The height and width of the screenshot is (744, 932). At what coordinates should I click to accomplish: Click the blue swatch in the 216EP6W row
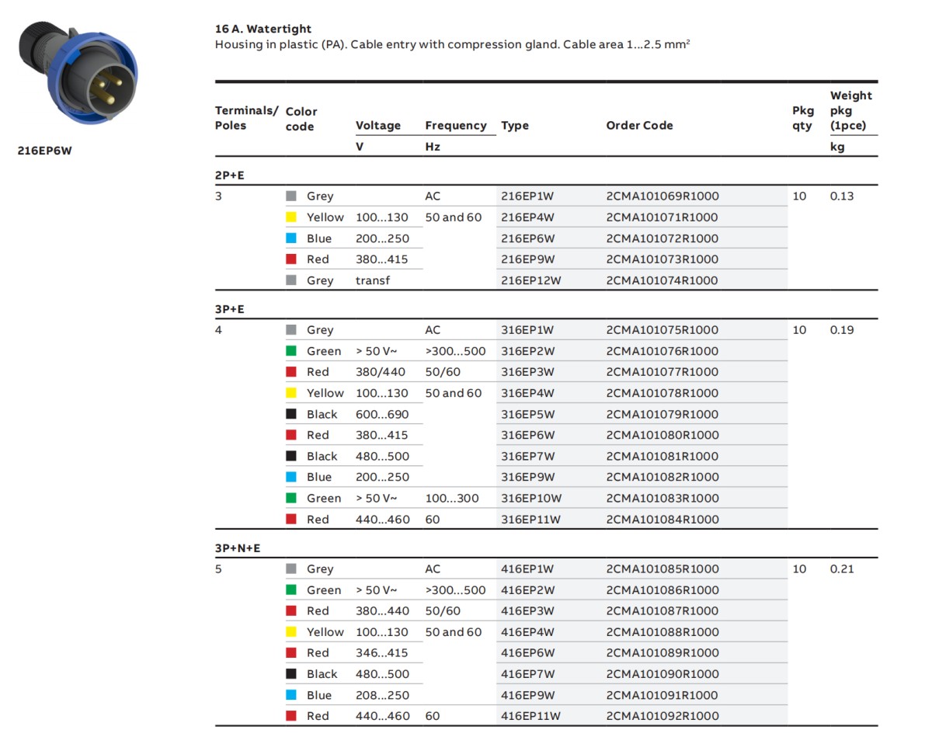tap(291, 238)
